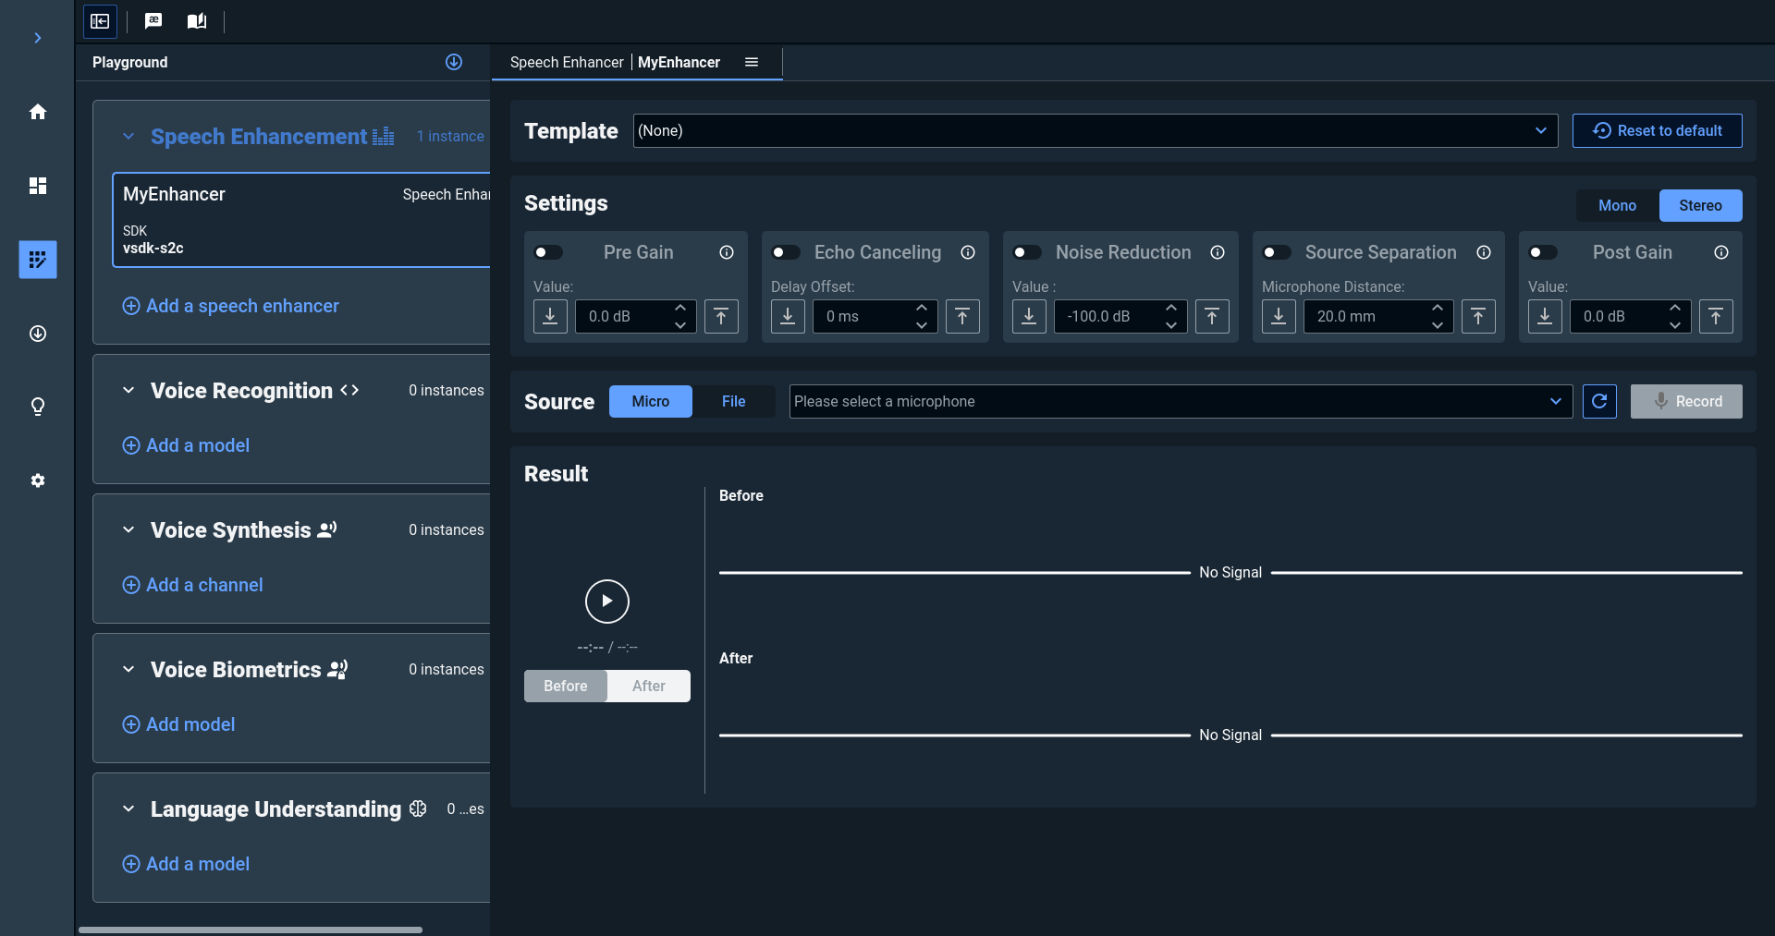The image size is (1775, 936).
Task: Enable the Echo Canceling toggle
Action: click(x=786, y=252)
